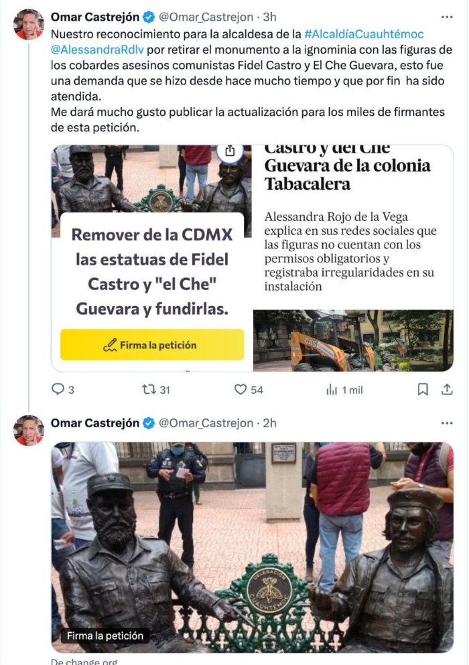Image resolution: width=469 pixels, height=665 pixels.
Task: Open the three-dot menu on first tweet
Action: pyautogui.click(x=447, y=17)
